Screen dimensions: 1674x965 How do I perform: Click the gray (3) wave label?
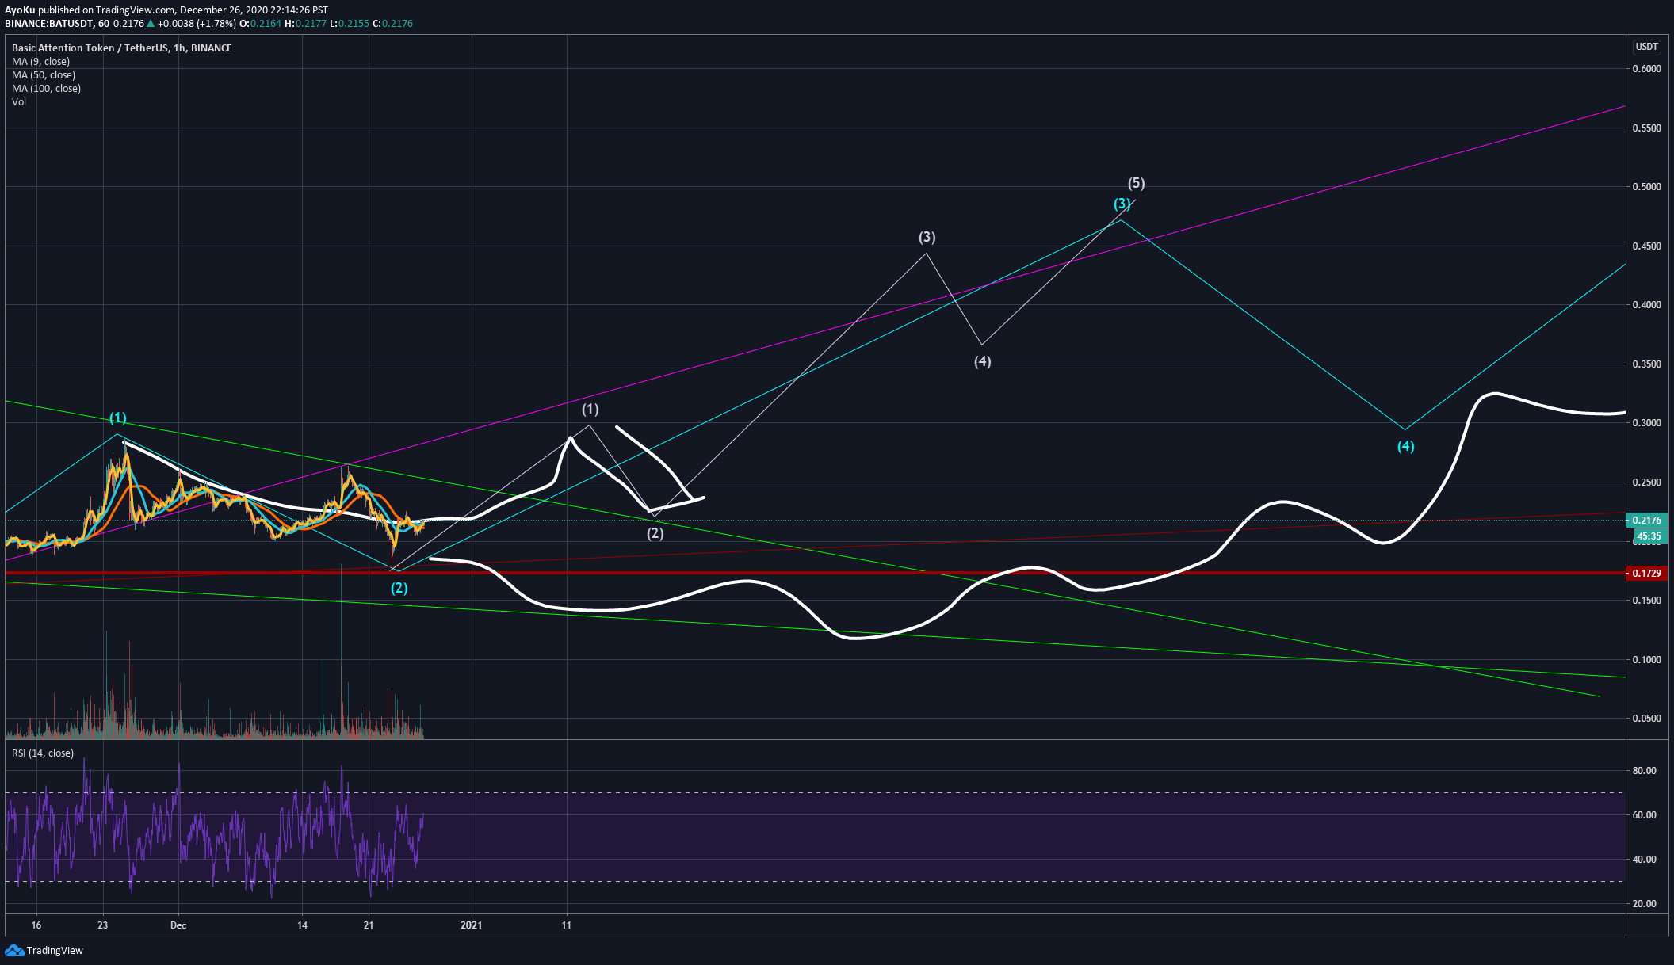click(x=927, y=237)
